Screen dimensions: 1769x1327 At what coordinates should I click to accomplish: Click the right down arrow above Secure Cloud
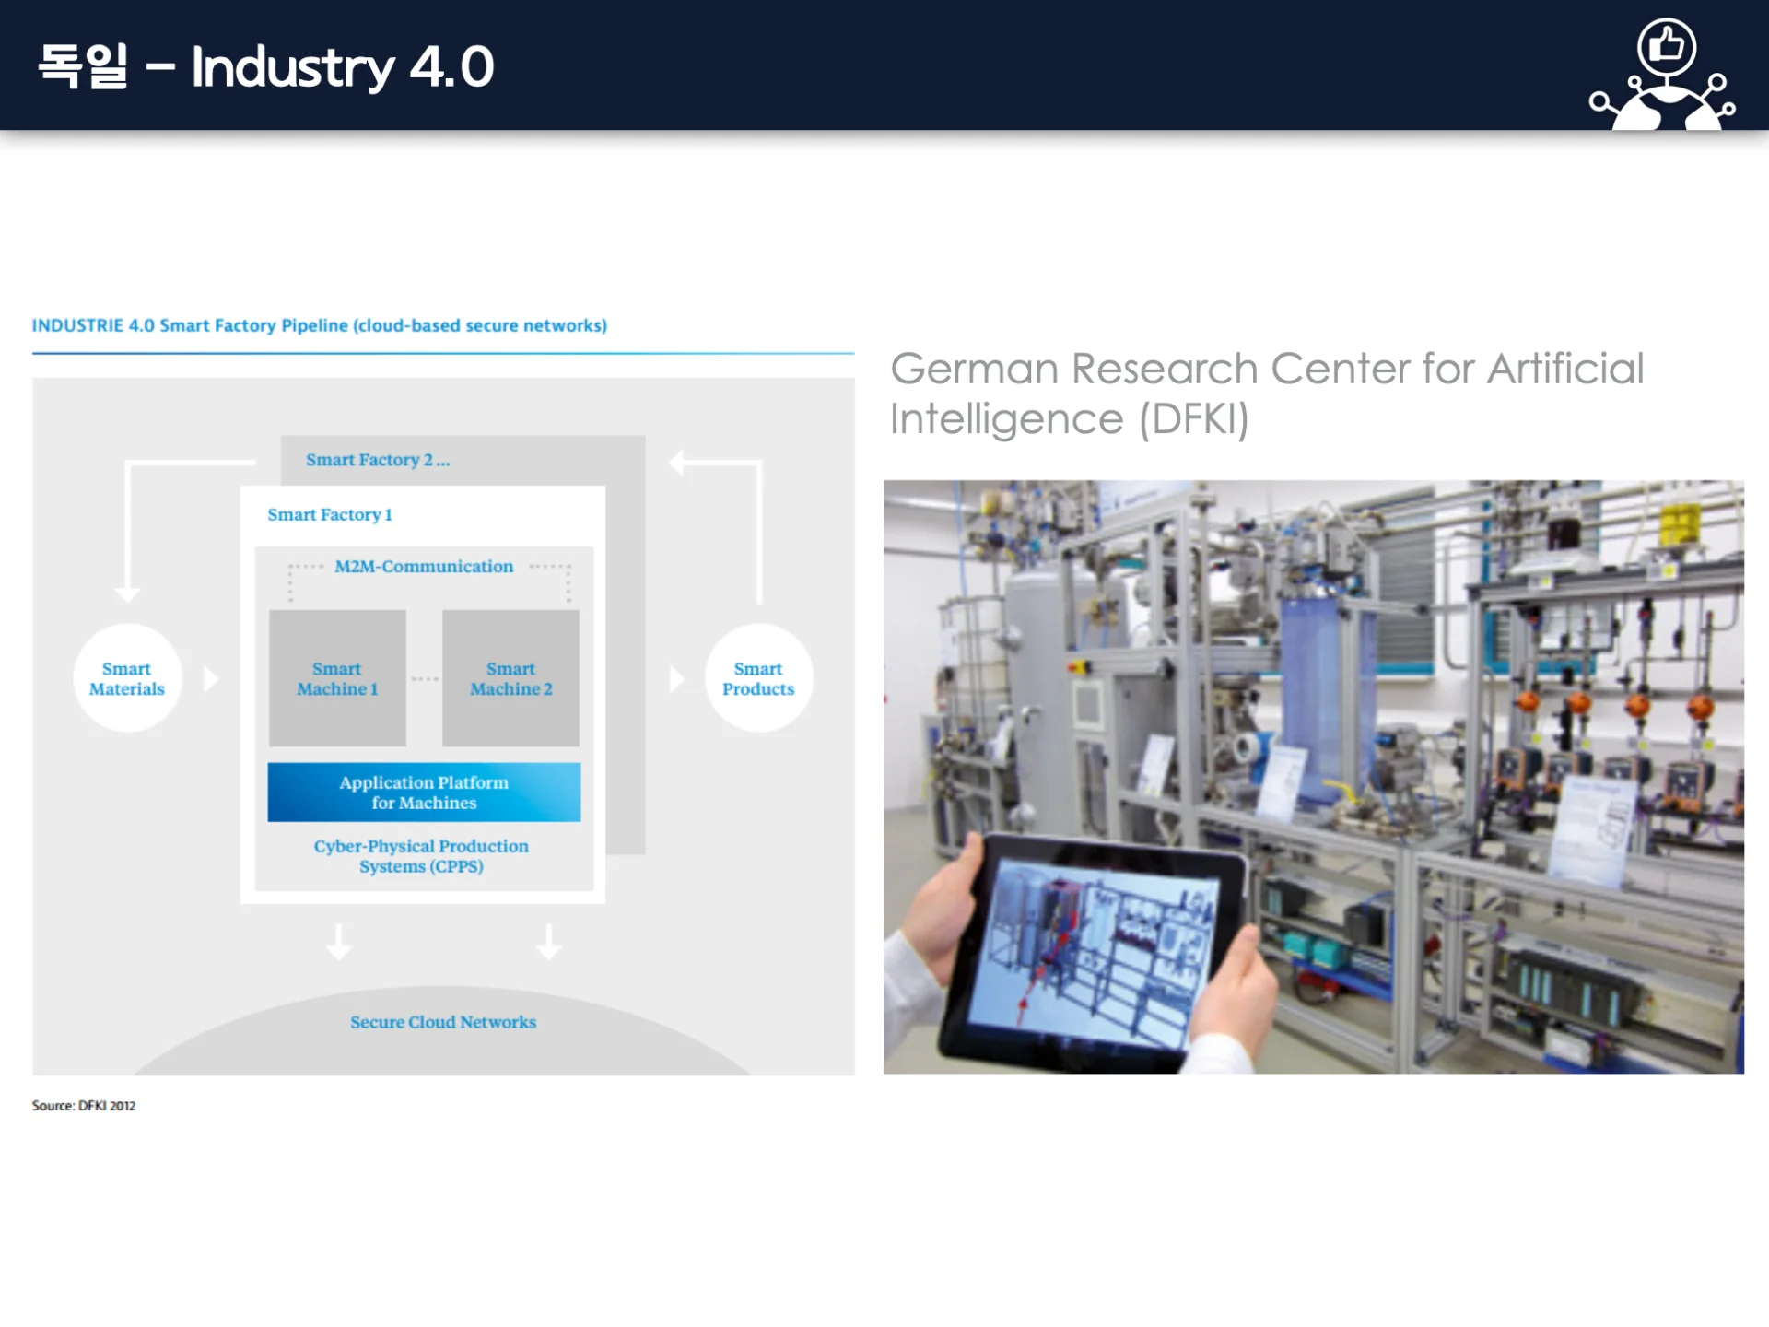(549, 942)
